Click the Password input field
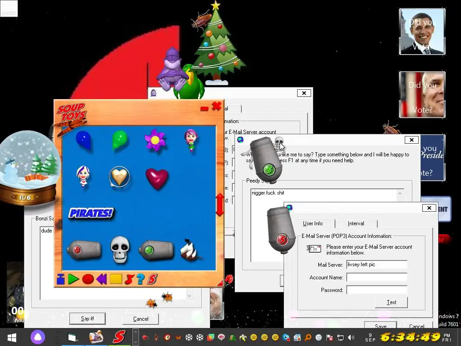The height and width of the screenshot is (346, 461). (x=377, y=290)
